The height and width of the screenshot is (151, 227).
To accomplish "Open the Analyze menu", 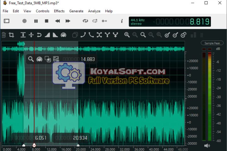I will click(94, 11).
